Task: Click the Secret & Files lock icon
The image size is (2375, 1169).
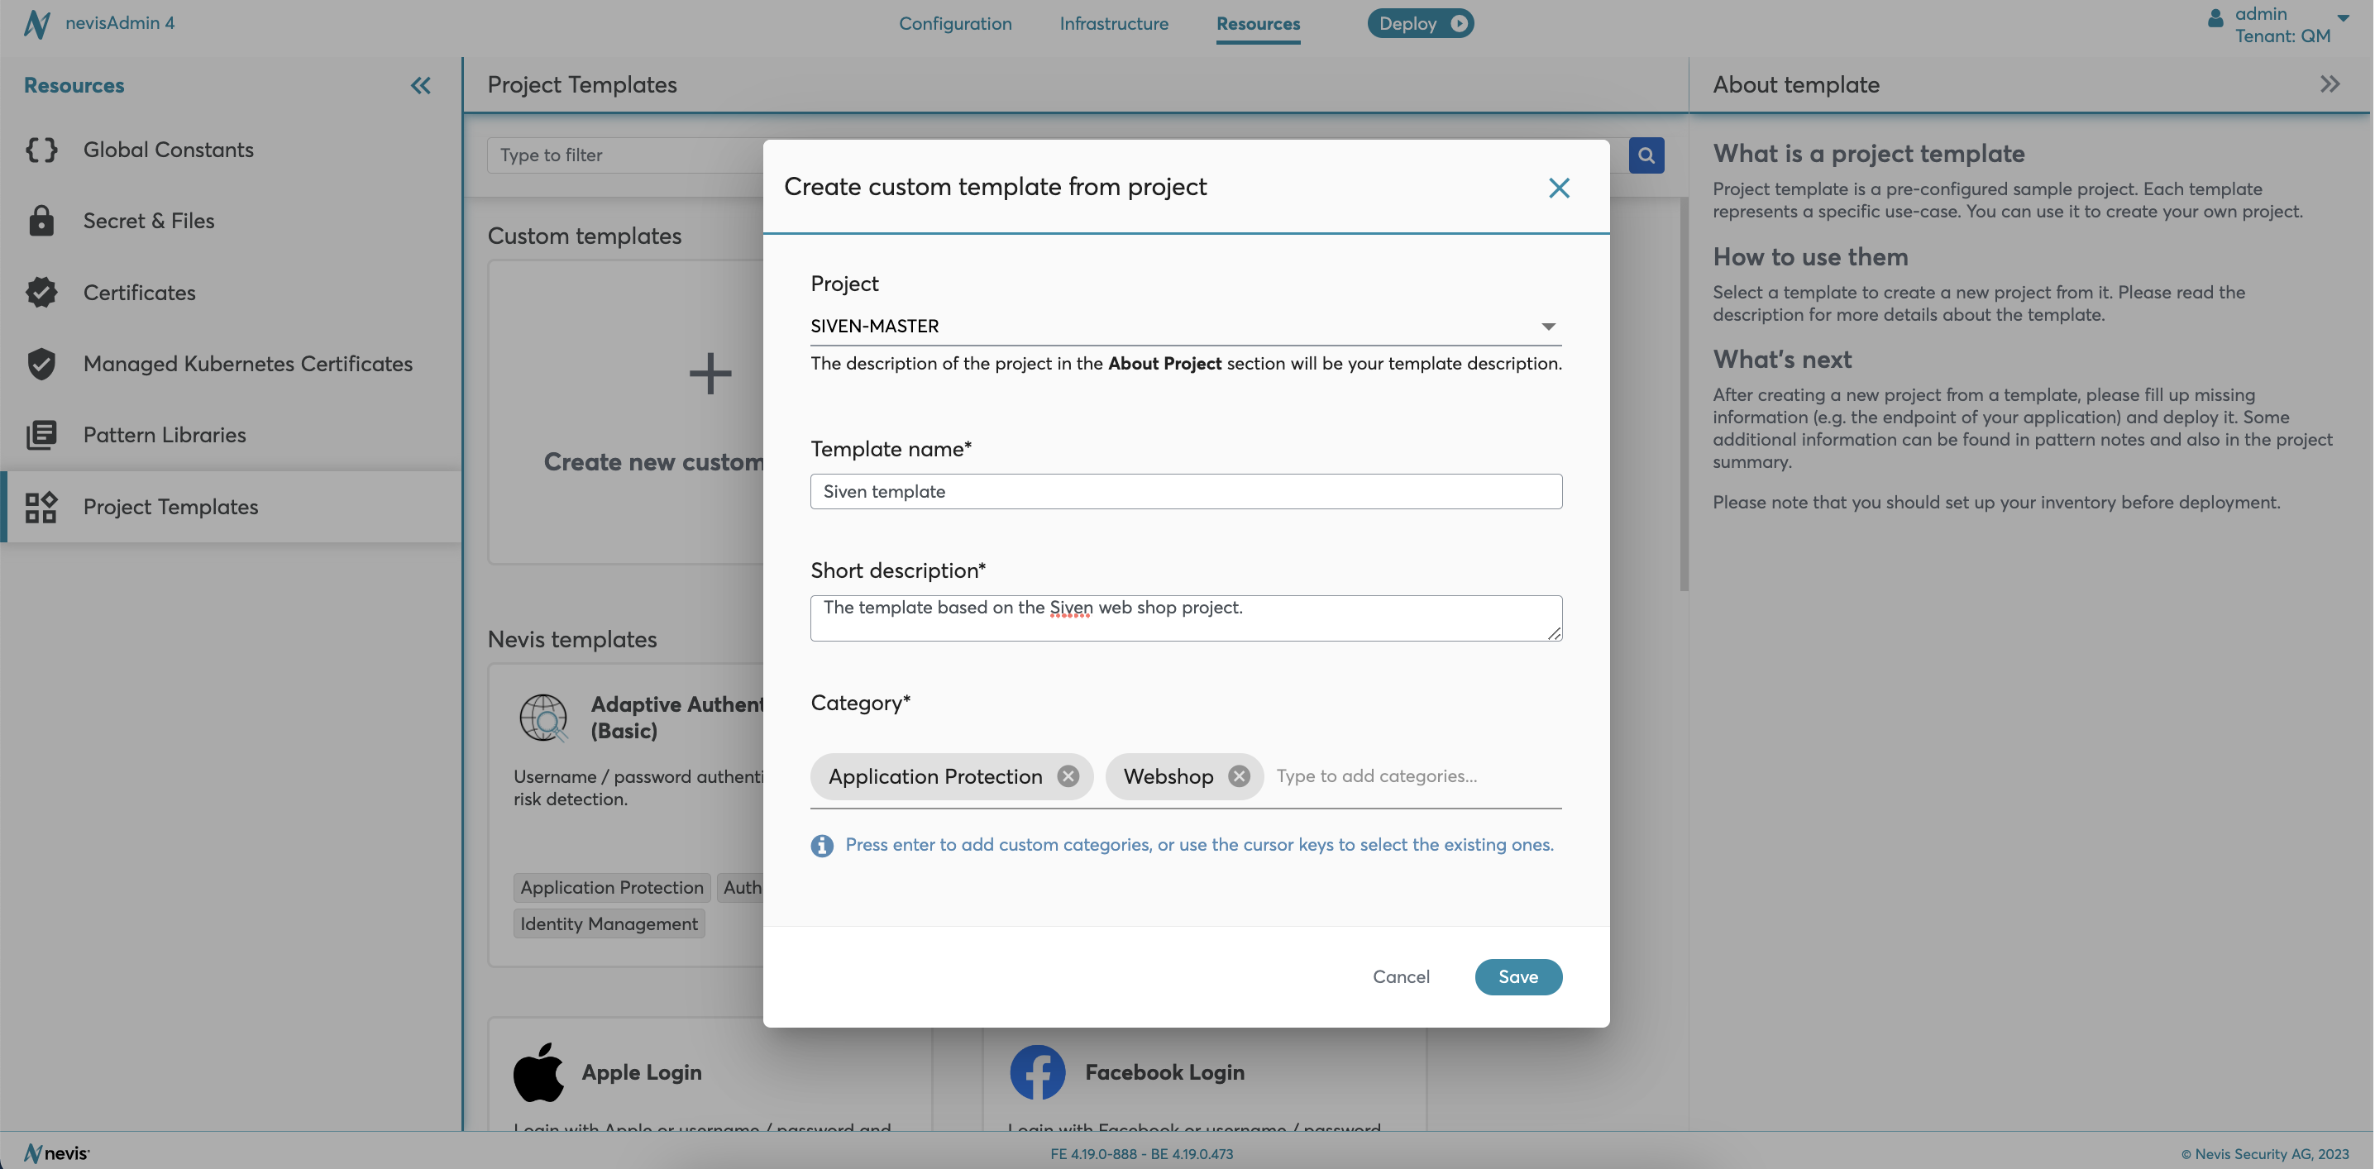Action: click(40, 221)
